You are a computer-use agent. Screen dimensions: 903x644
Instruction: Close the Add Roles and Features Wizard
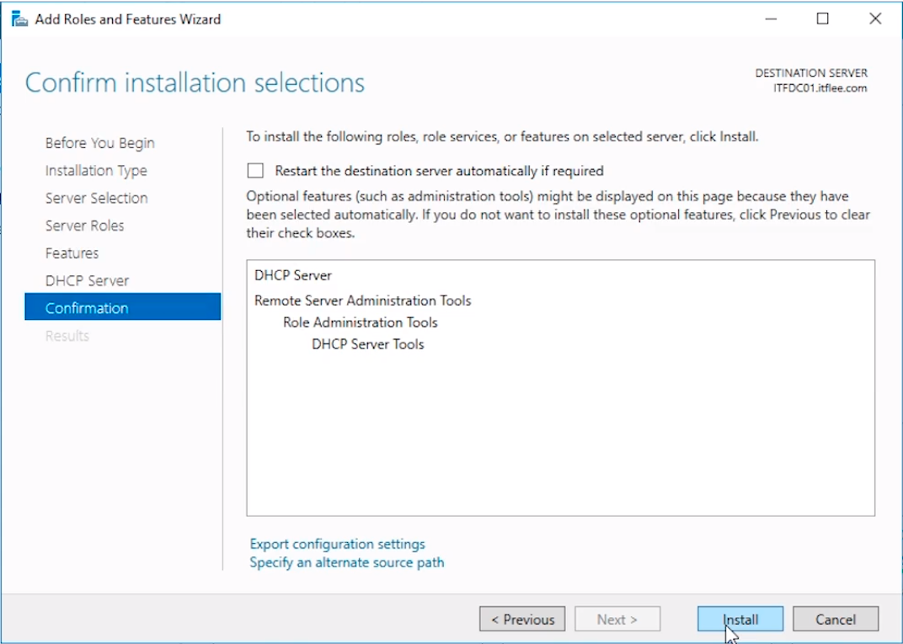coord(875,19)
